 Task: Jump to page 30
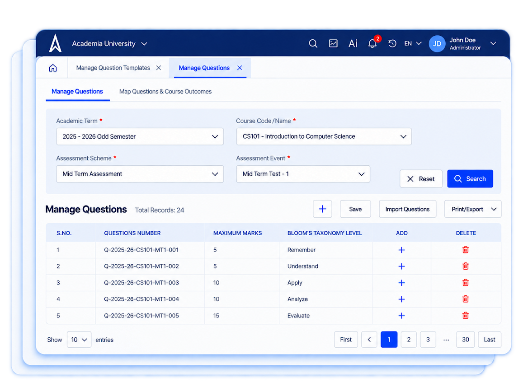[x=465, y=340]
